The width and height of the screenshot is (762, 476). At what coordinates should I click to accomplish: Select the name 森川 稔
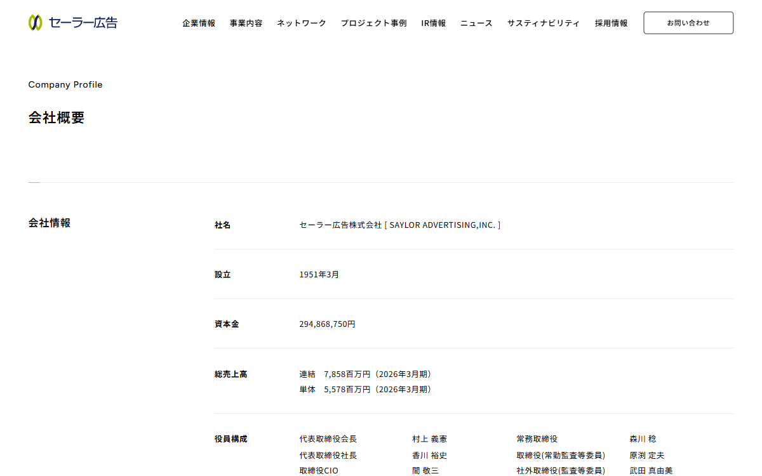click(643, 439)
